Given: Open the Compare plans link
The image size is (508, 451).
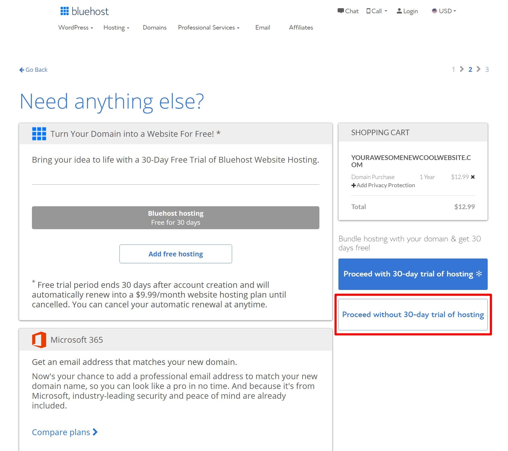Looking at the screenshot, I should (65, 432).
